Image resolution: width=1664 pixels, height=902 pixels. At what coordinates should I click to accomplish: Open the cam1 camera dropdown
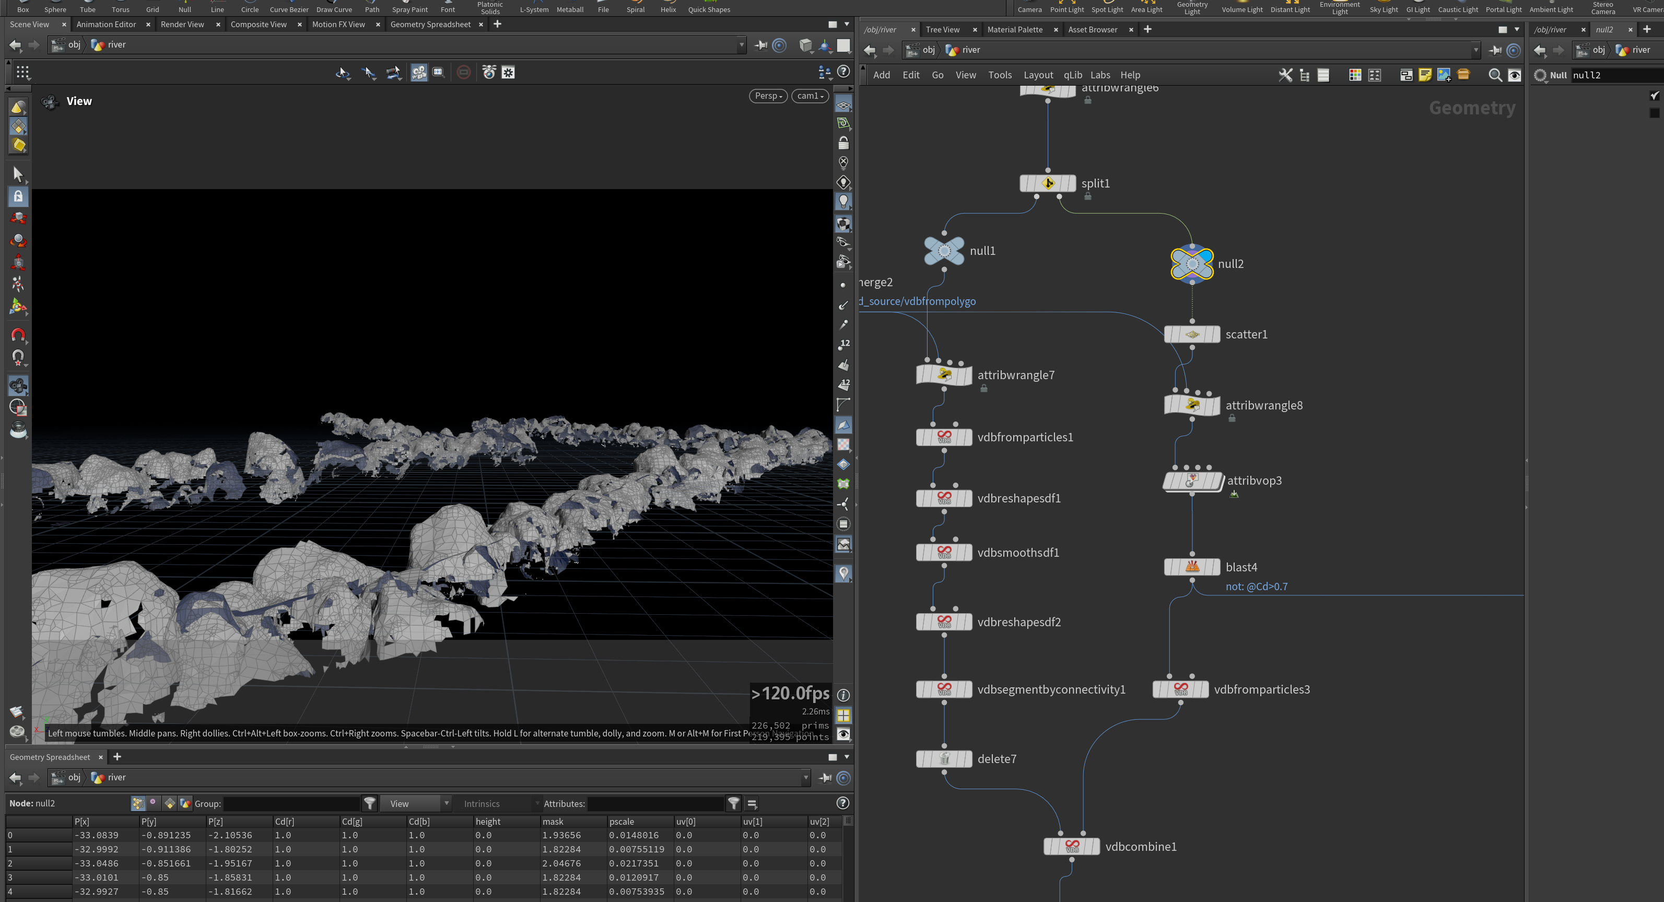pos(810,96)
